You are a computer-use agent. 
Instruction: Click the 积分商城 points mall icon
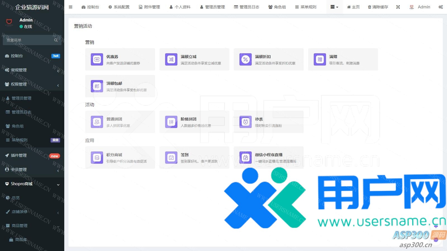coord(97,158)
